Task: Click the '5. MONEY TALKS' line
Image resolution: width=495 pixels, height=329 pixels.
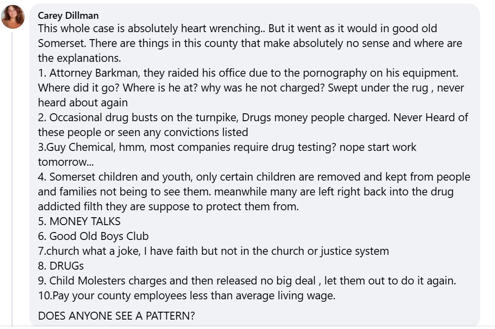Action: coord(79,221)
